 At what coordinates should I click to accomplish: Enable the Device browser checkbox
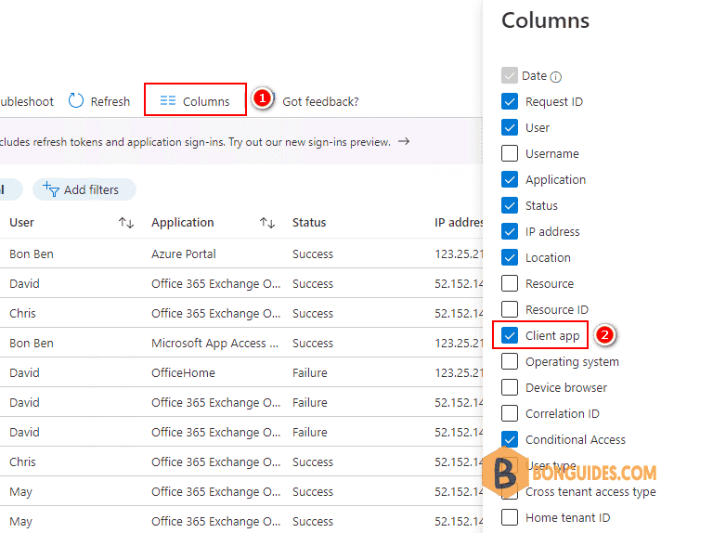[x=510, y=387]
